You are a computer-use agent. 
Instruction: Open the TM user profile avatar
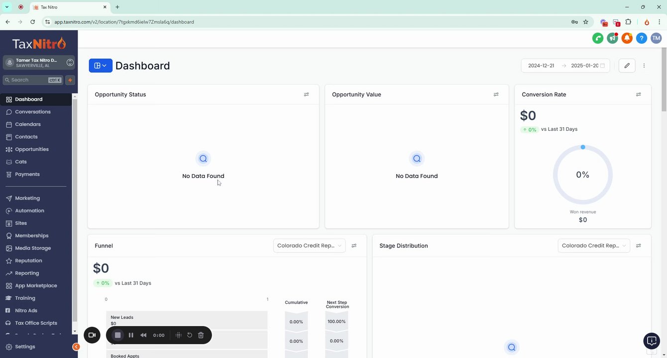(656, 38)
